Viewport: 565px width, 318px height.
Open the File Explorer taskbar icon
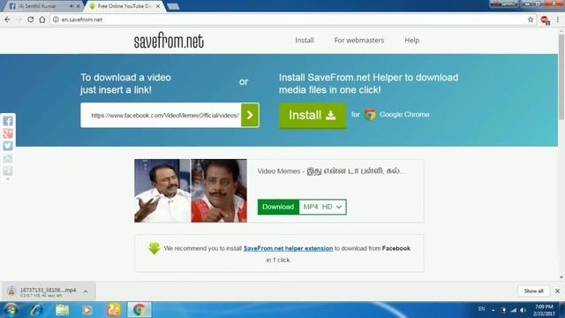62,310
